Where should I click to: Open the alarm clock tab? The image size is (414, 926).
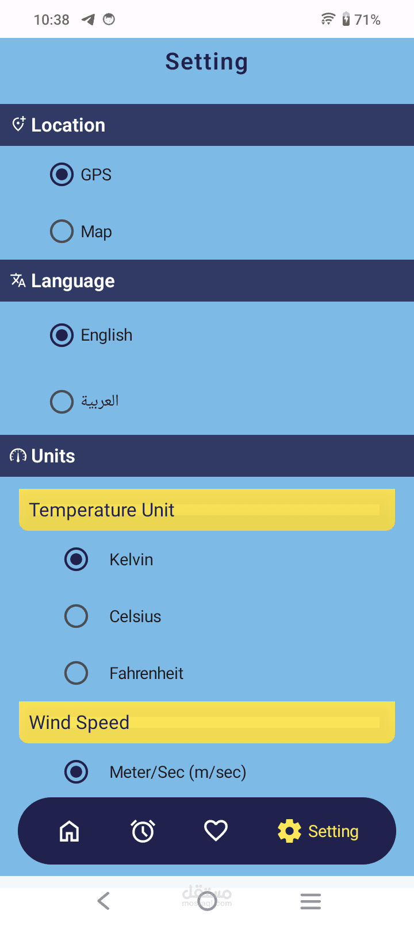[143, 831]
